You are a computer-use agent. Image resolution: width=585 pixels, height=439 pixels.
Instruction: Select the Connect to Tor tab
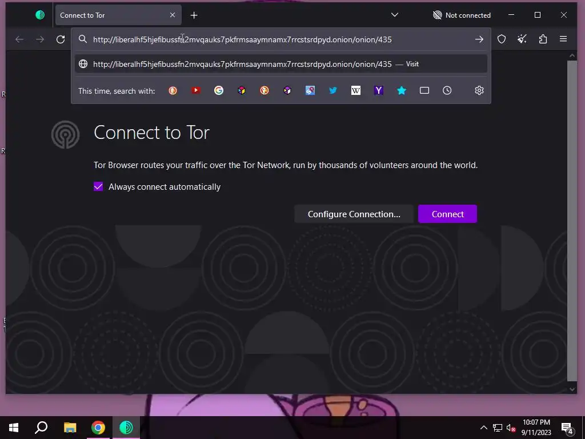(118, 15)
